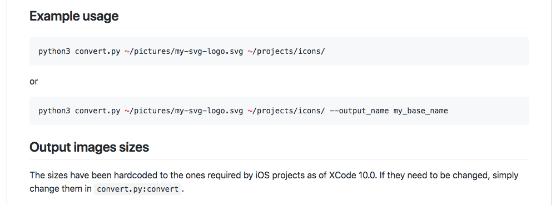This screenshot has height=205, width=556.
Task: Click the red tilde before /projects in second block
Action: coord(250,111)
